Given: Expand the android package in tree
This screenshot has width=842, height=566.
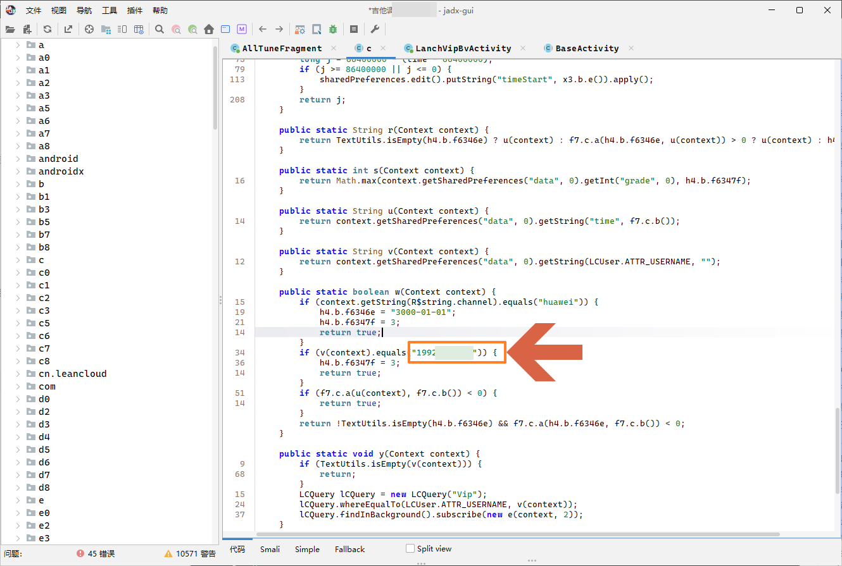Looking at the screenshot, I should (17, 158).
